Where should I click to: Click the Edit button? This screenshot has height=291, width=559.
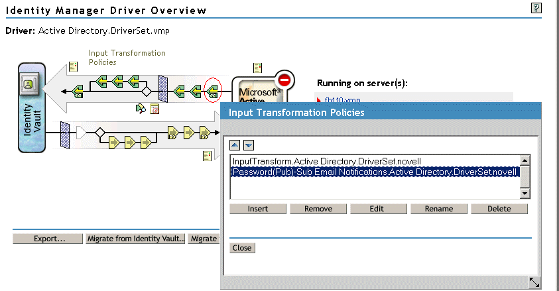[378, 209]
